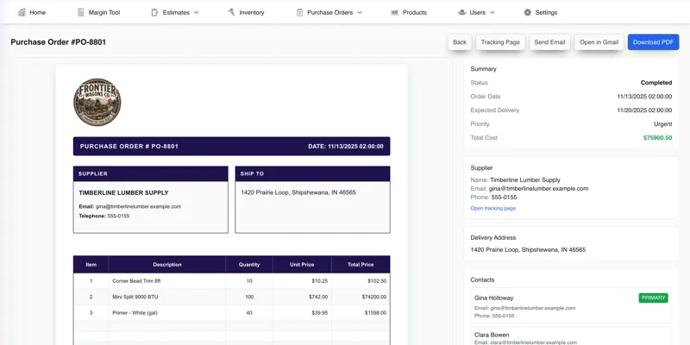Click TIMBERLINE LUMBER SUPPLY in supplier box

(123, 192)
